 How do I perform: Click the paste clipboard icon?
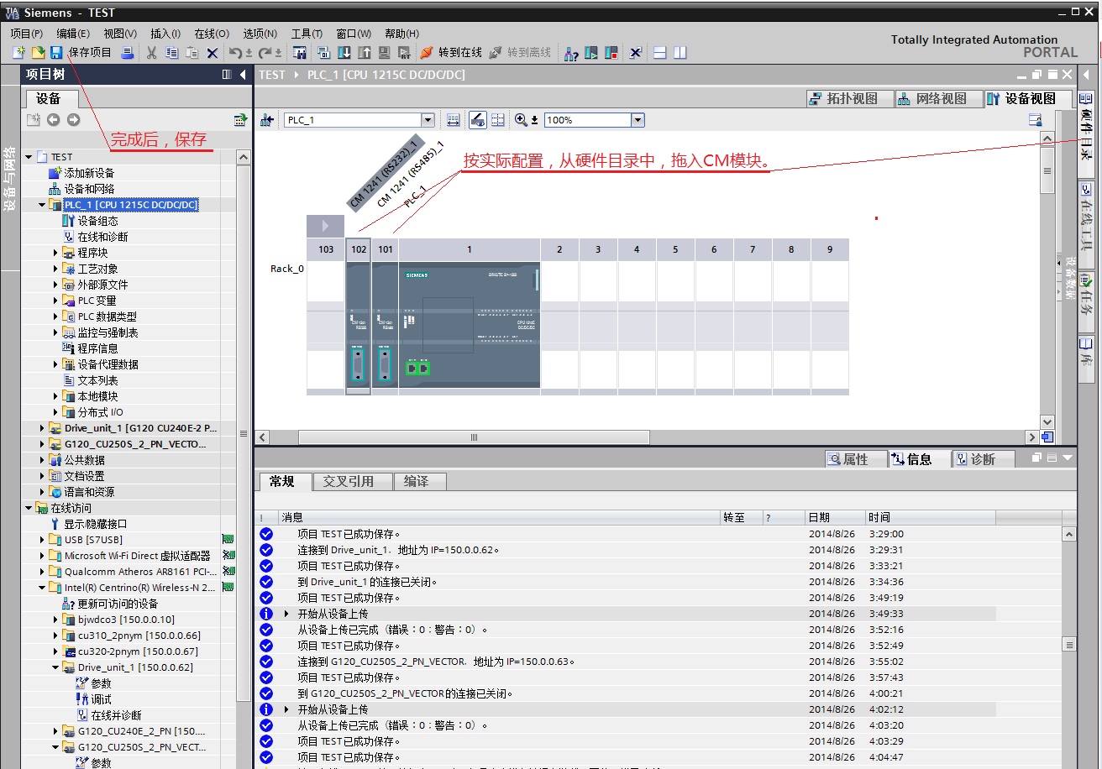click(192, 53)
